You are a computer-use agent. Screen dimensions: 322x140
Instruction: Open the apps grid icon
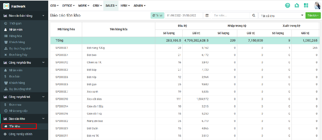tap(306, 6)
